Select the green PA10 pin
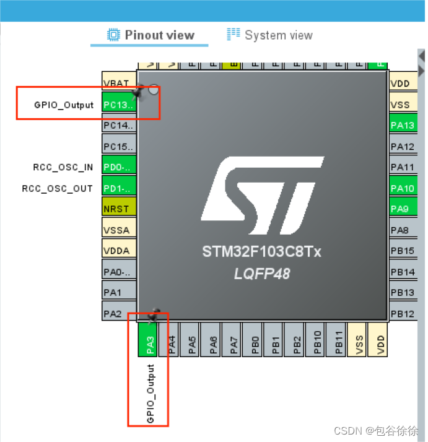428x442 pixels. 403,186
